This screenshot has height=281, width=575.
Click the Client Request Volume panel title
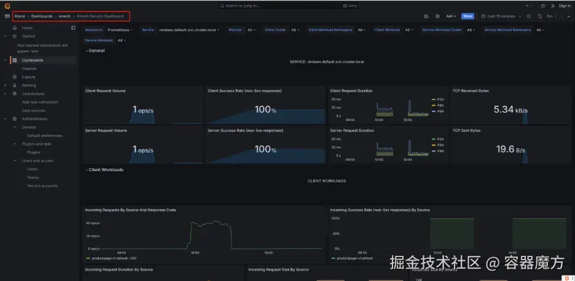[105, 91]
